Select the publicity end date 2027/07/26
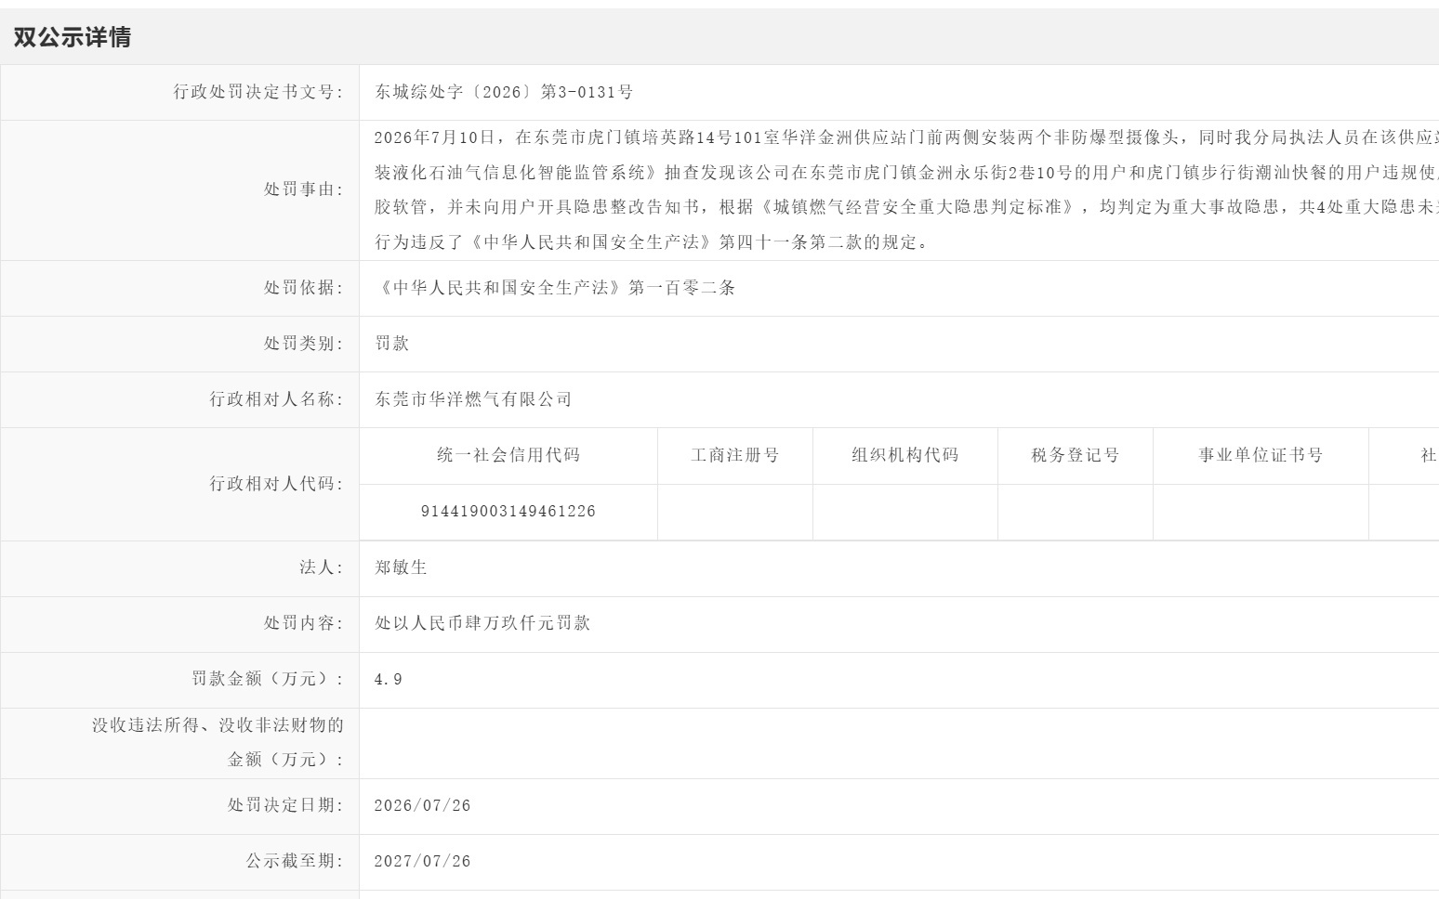1439x899 pixels. coord(423,862)
